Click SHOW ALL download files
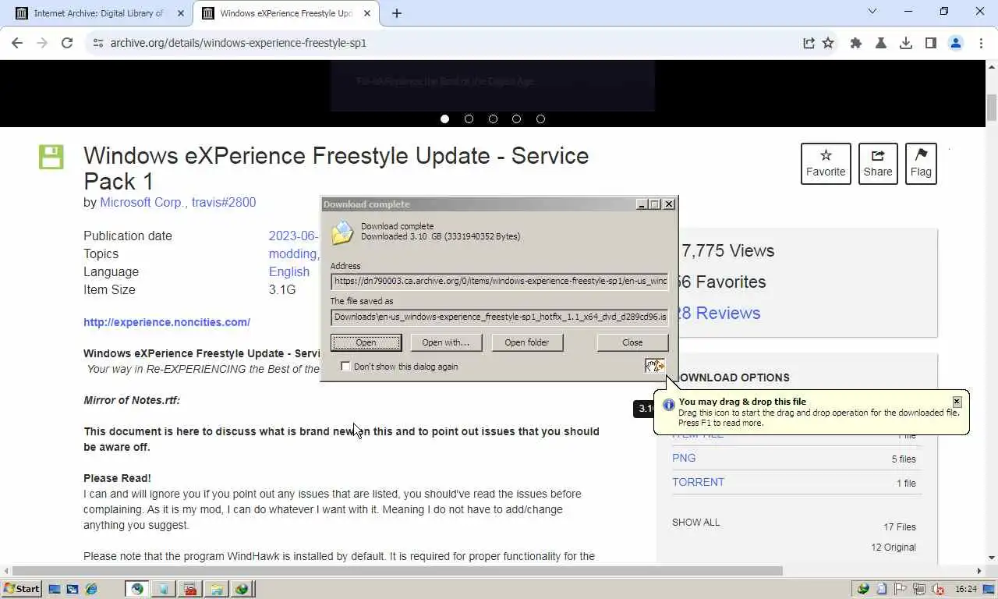 [696, 523]
